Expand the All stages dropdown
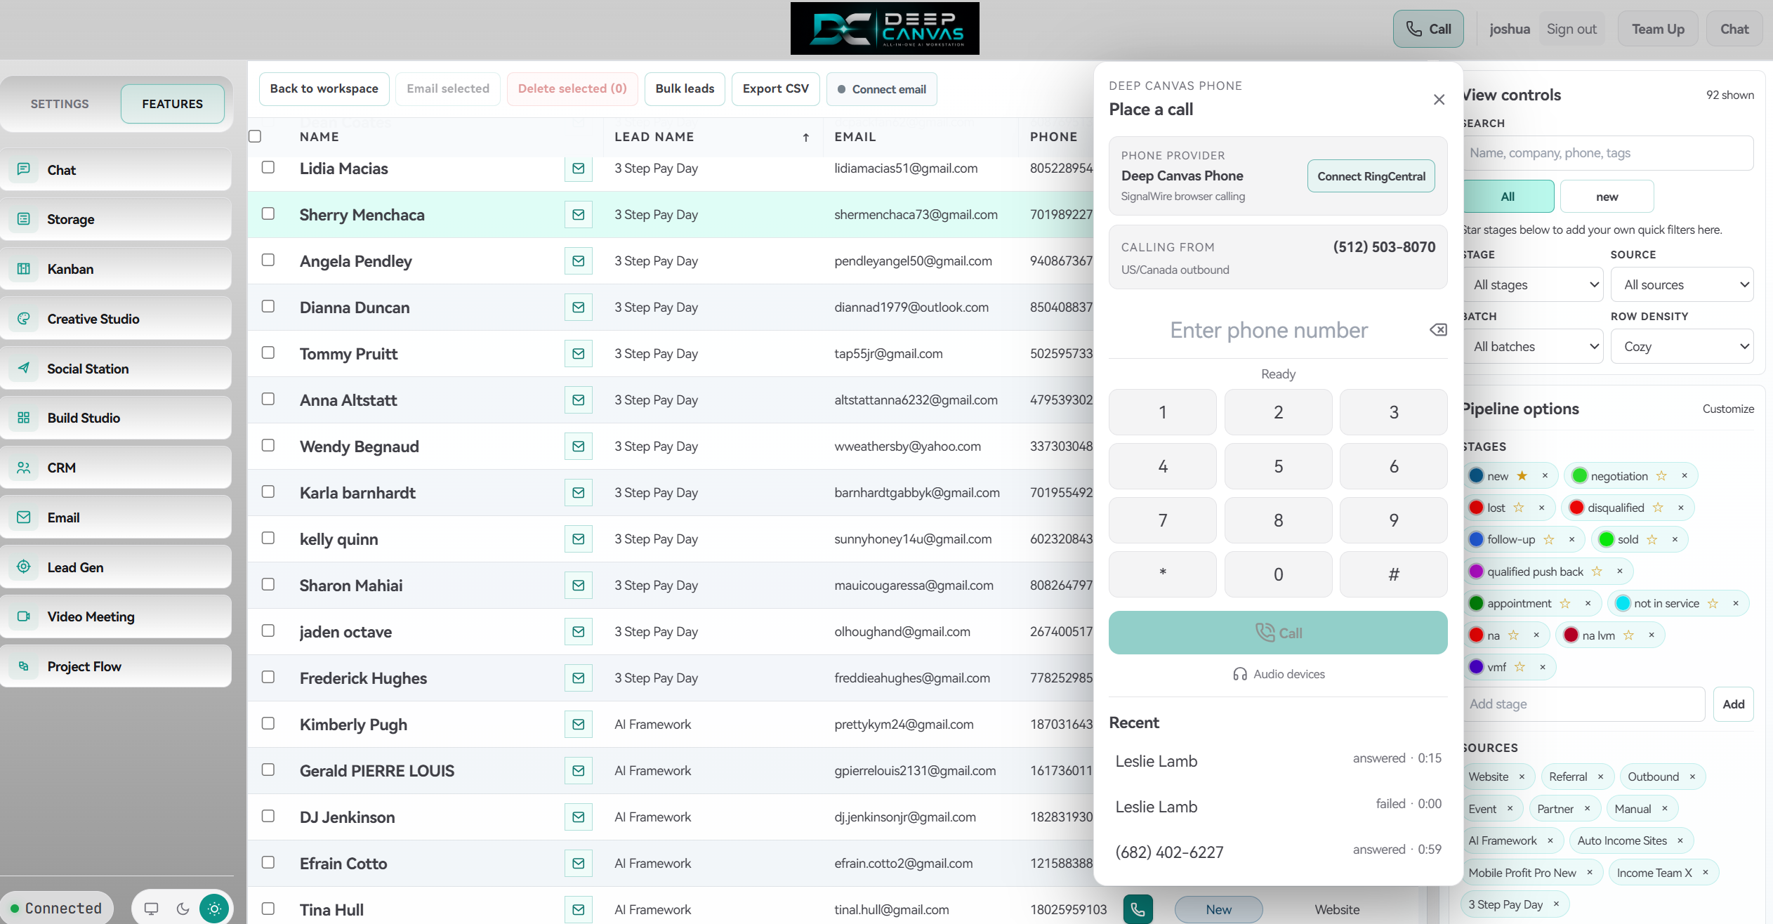 point(1534,285)
